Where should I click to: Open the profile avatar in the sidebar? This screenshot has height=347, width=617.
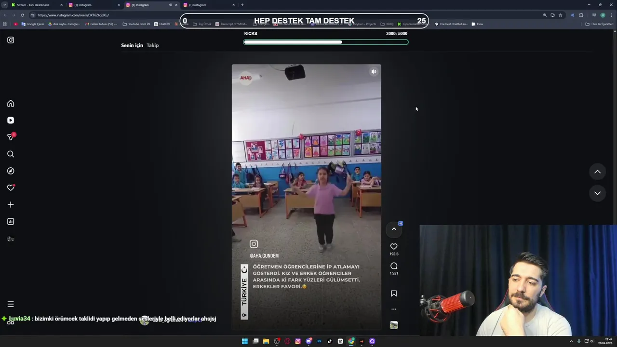[x=11, y=239]
